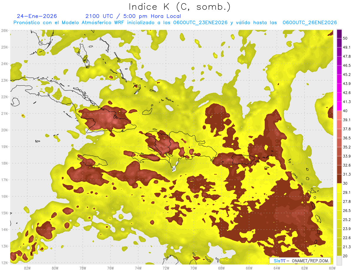Click the '37.8' color scale value

[x=347, y=129]
